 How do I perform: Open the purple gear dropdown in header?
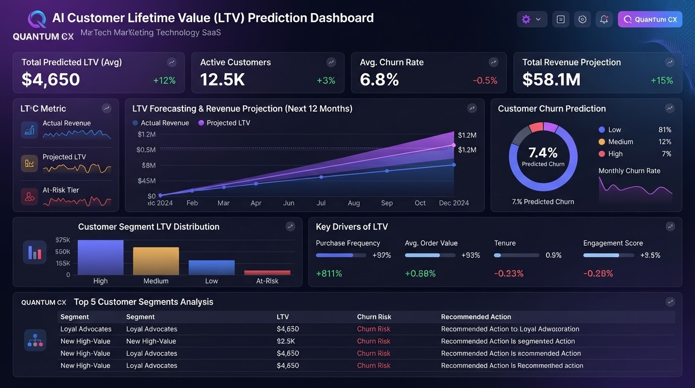click(x=531, y=19)
